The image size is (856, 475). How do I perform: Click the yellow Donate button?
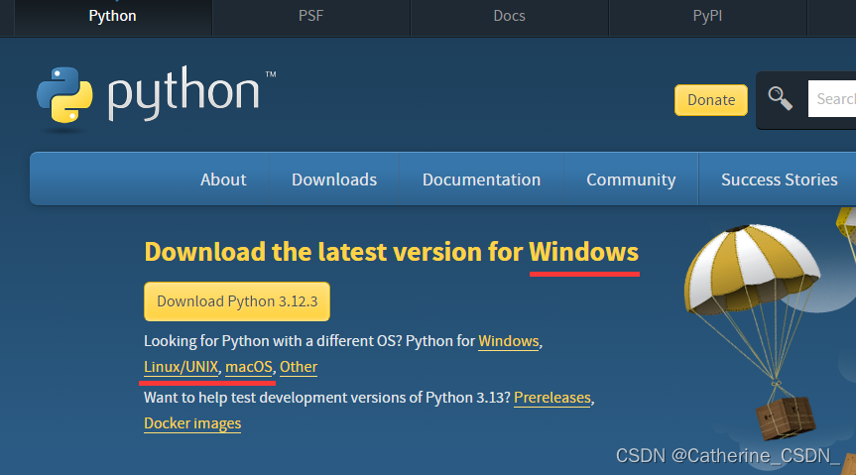[x=711, y=100]
